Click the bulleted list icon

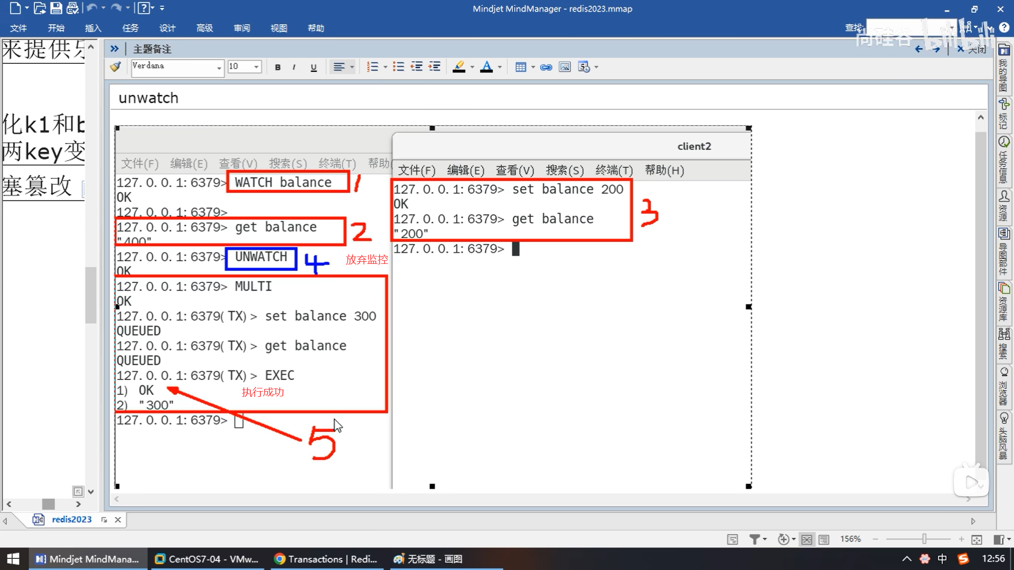click(x=398, y=67)
